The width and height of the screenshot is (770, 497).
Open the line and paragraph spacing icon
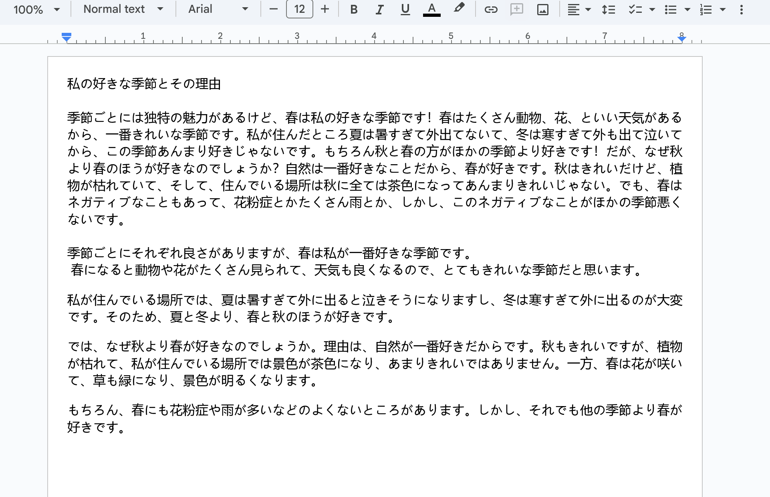tap(608, 9)
